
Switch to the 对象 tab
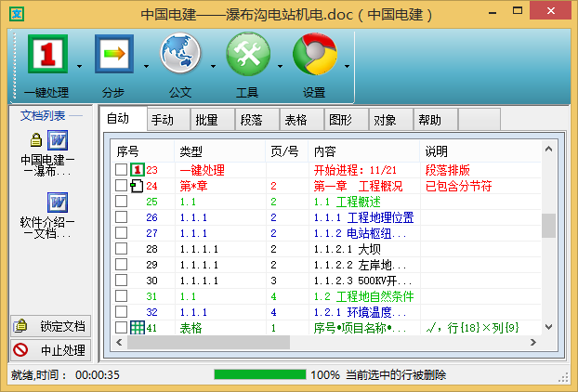[x=391, y=120]
